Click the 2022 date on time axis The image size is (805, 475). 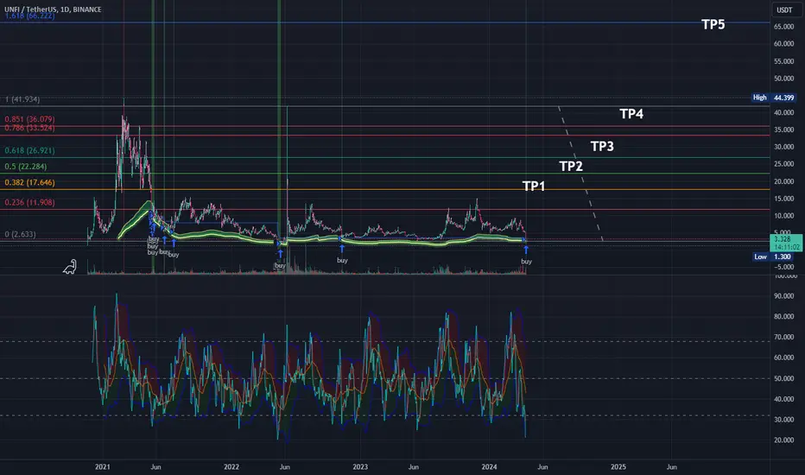(231, 466)
